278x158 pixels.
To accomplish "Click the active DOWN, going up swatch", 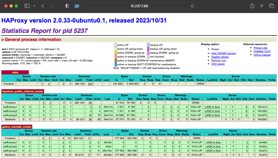I will [116, 53].
